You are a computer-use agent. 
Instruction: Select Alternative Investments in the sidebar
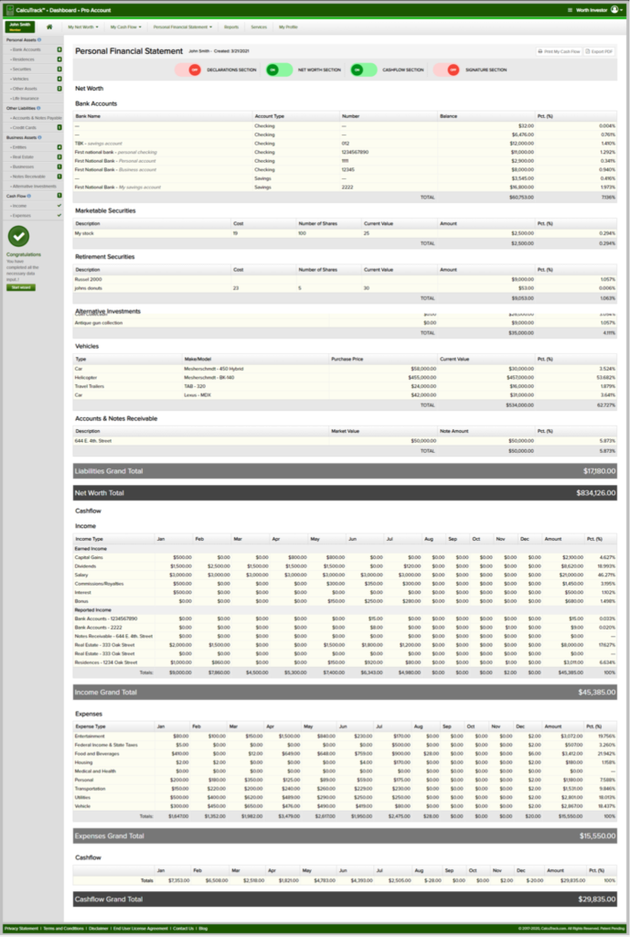[34, 186]
